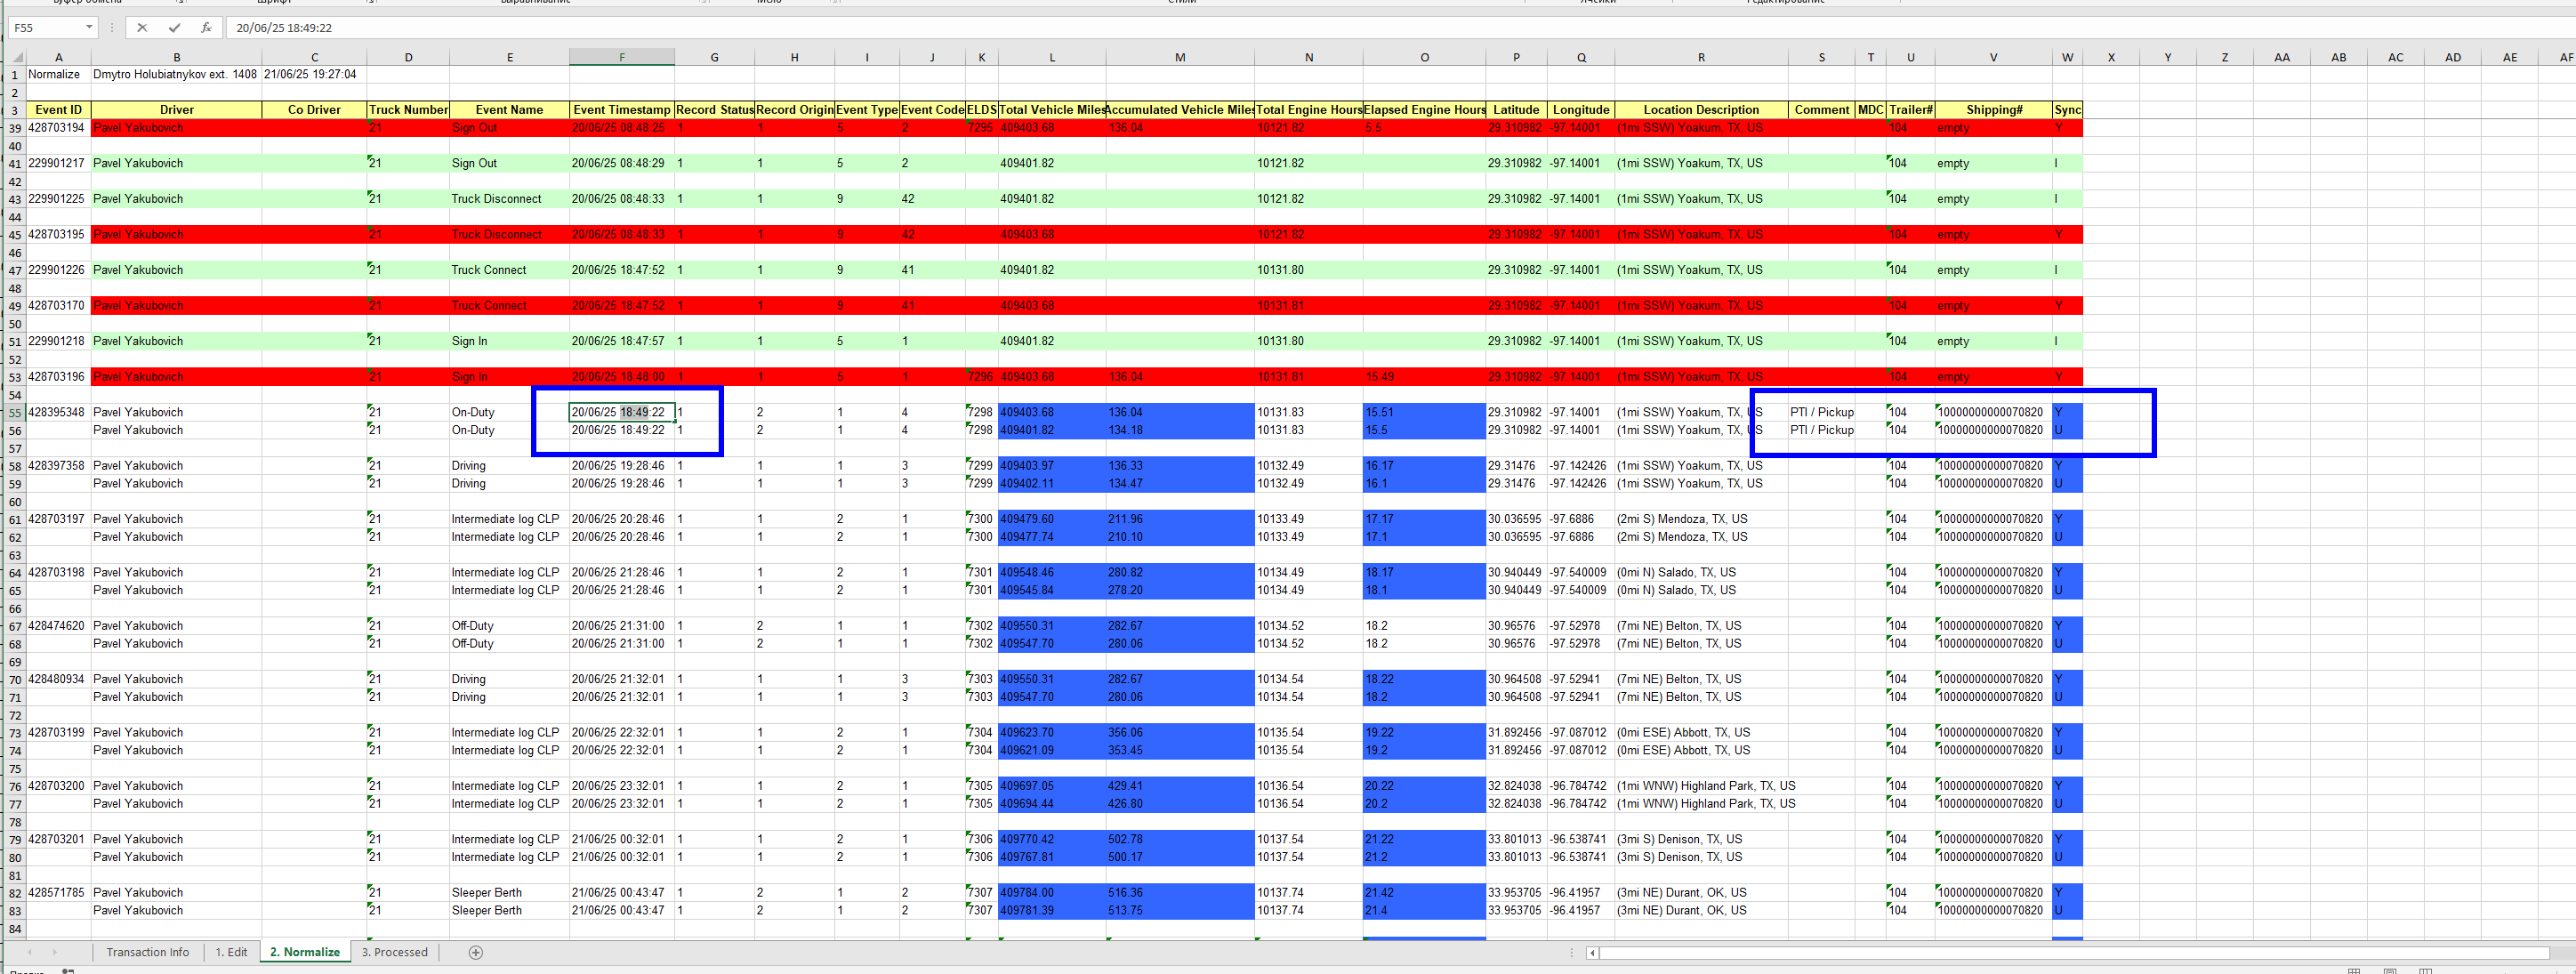Click the horizontal scrollbar left arrow
2576x974 pixels.
tap(1592, 953)
